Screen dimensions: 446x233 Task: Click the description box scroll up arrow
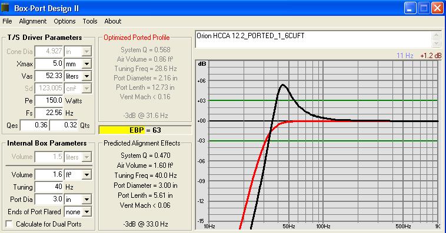[437, 35]
